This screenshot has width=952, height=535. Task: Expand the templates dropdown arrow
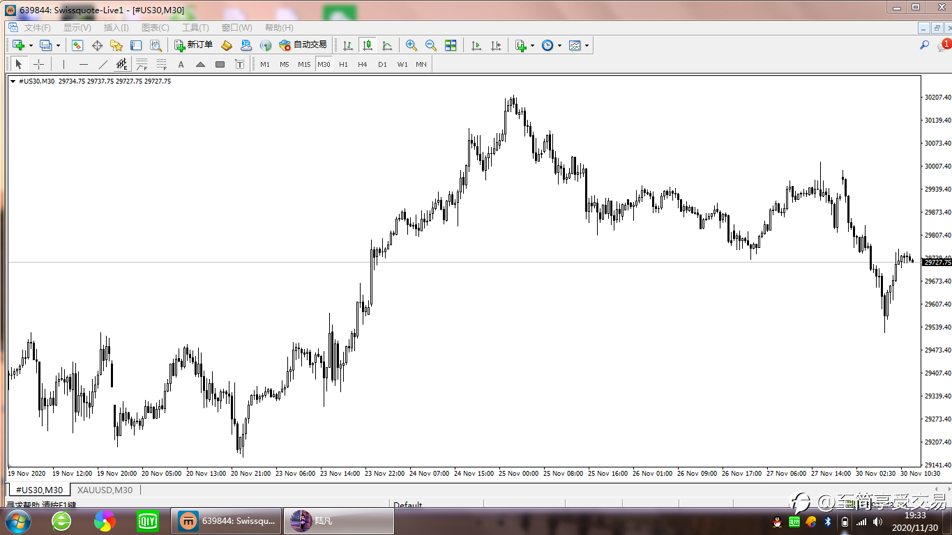click(x=587, y=46)
